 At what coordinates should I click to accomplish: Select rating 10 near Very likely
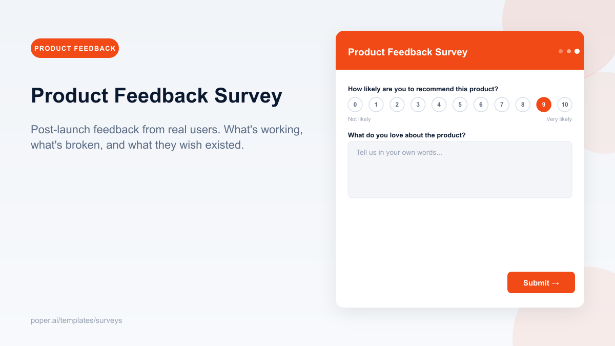click(564, 104)
